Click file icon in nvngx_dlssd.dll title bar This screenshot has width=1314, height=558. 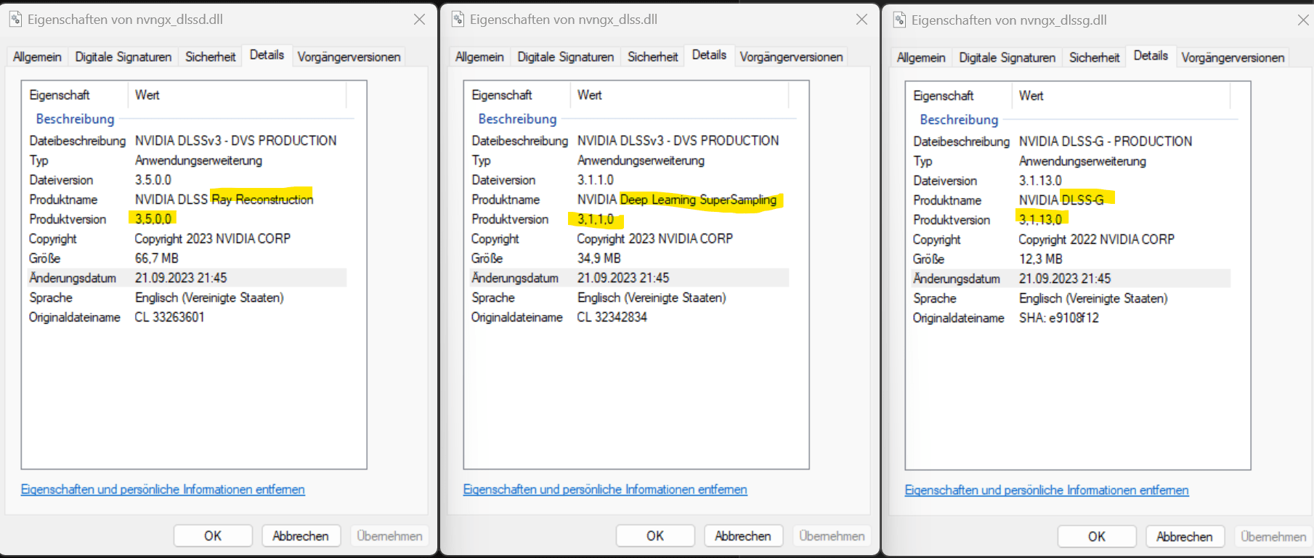click(15, 20)
